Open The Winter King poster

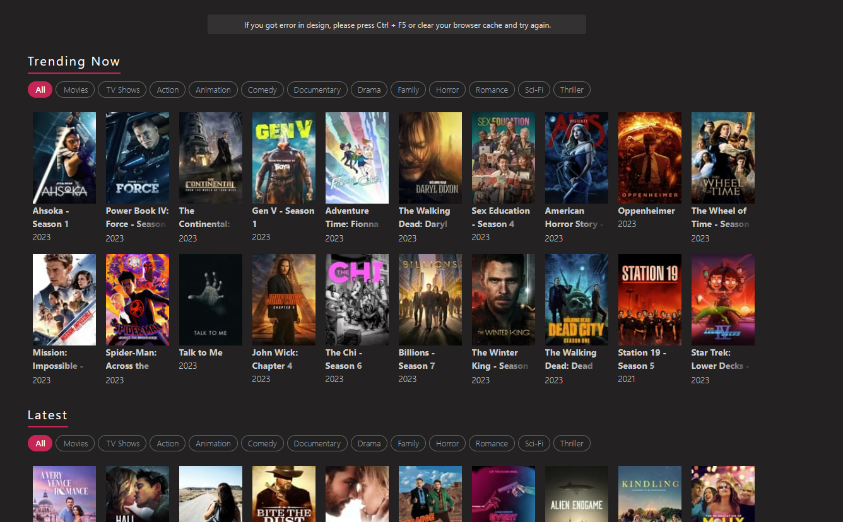click(x=504, y=299)
